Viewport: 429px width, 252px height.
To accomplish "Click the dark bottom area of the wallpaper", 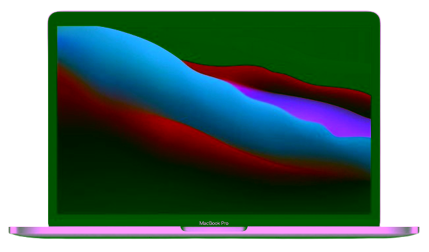I will coord(192,191).
